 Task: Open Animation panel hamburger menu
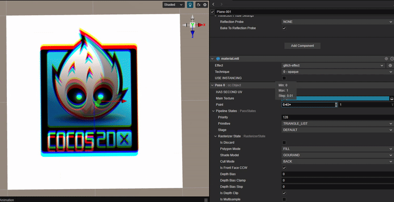[x=206, y=200]
